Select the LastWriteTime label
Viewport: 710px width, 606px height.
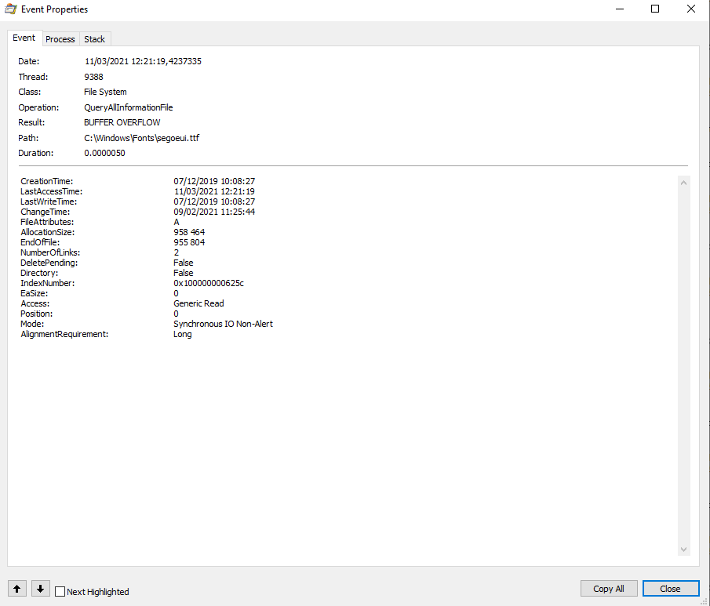click(x=49, y=201)
